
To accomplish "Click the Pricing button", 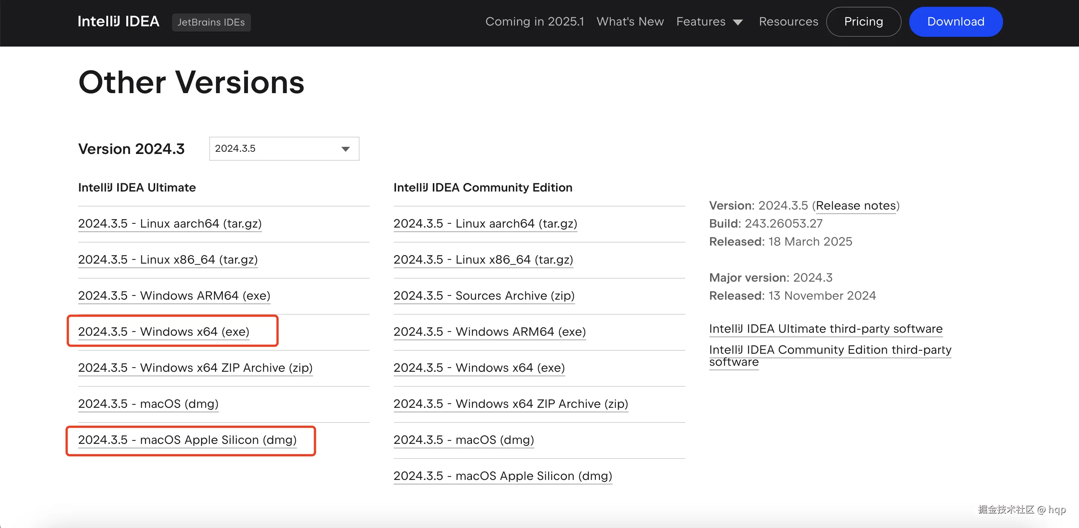I will [x=863, y=22].
